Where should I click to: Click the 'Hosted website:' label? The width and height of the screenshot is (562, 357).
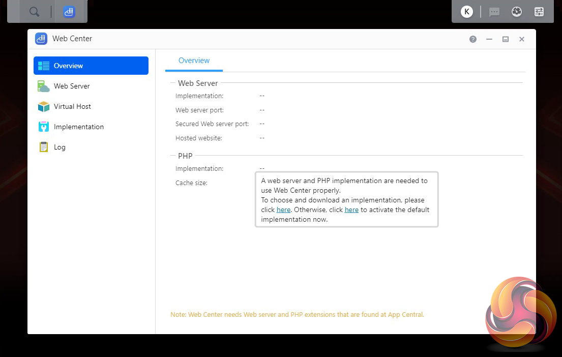198,138
